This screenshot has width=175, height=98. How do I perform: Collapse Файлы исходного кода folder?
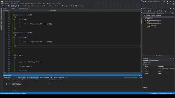pos(146,24)
